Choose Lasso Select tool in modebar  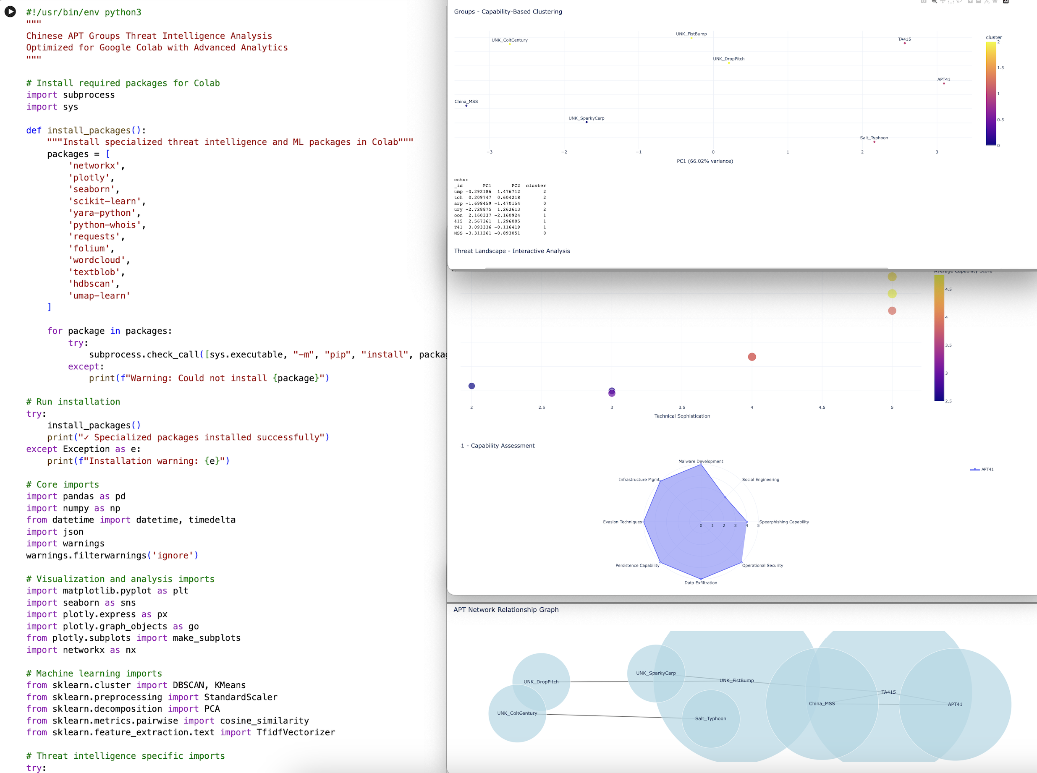click(959, 1)
